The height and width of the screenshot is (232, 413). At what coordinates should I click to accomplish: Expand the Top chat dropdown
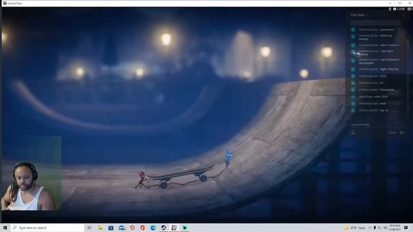point(359,15)
